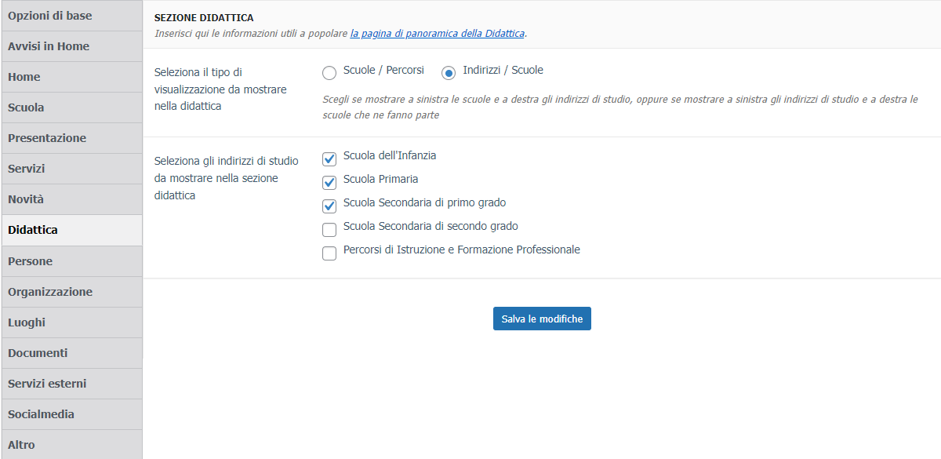941x459 pixels.
Task: Uncheck Scuola Primaria checkbox
Action: (x=329, y=183)
